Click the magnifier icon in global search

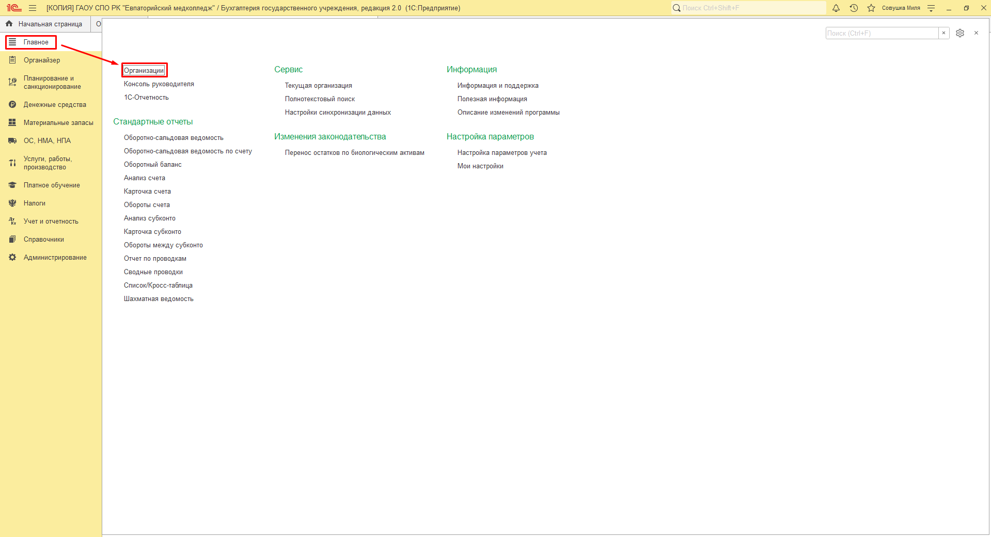point(677,8)
